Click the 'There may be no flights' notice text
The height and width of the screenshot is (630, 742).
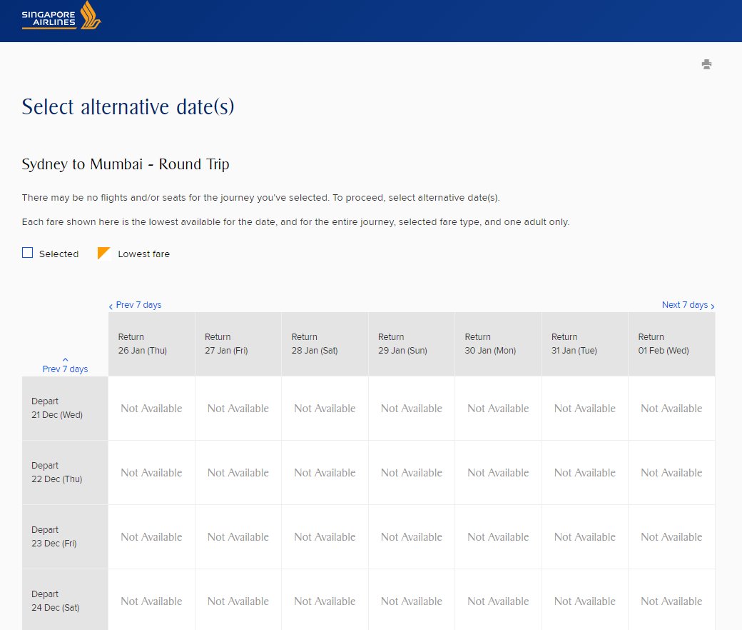coord(260,198)
